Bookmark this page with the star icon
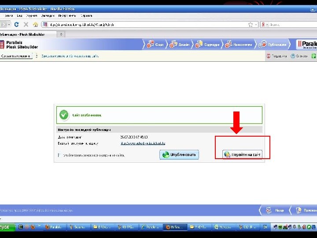Screen dimensions: 317x238 tap(251, 25)
